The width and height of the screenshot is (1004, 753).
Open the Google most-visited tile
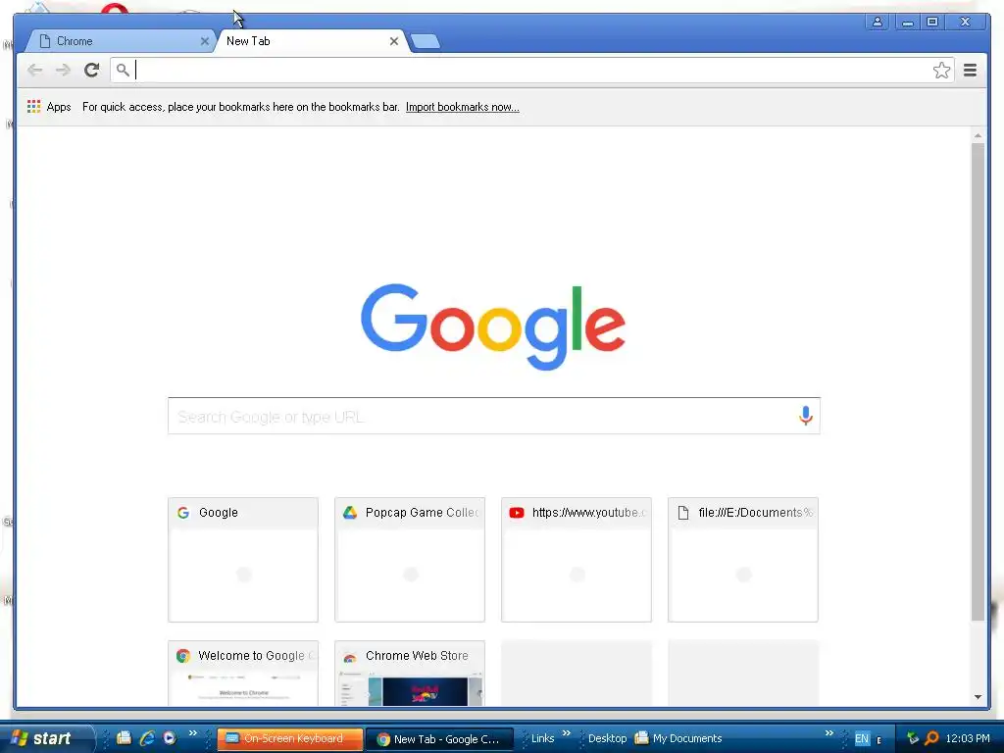click(243, 560)
